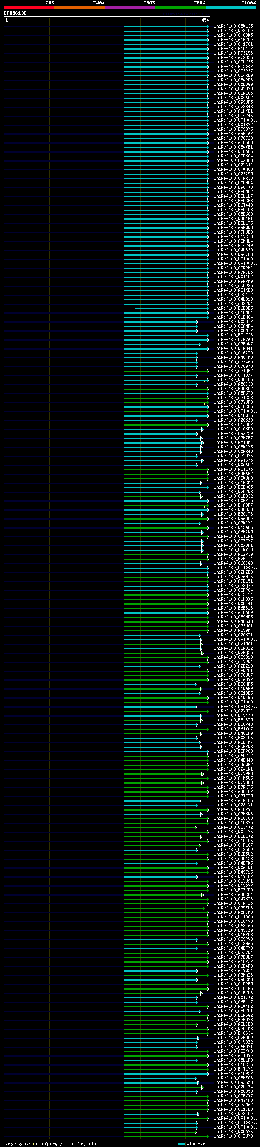Viewport: 260px width, 1147px height.
Task: Click label UniRef100_A8ILJ5
Action: [x=233, y=469]
